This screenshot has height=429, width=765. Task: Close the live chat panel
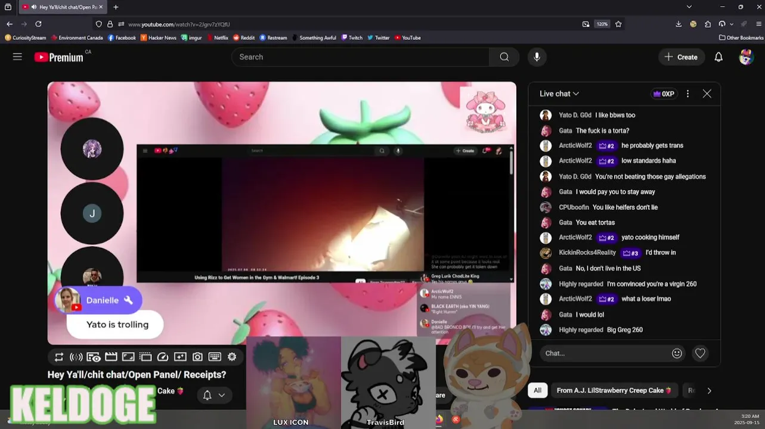[x=707, y=94]
